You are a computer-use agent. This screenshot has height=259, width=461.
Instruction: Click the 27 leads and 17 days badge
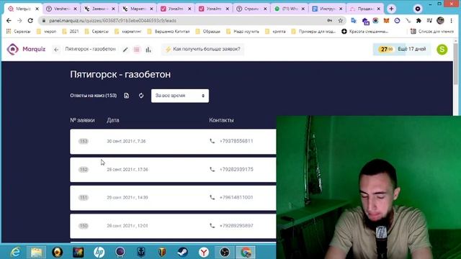point(402,50)
